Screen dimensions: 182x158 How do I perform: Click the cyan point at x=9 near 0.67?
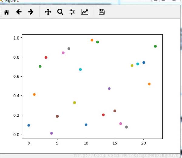pyautogui.click(x=80, y=70)
